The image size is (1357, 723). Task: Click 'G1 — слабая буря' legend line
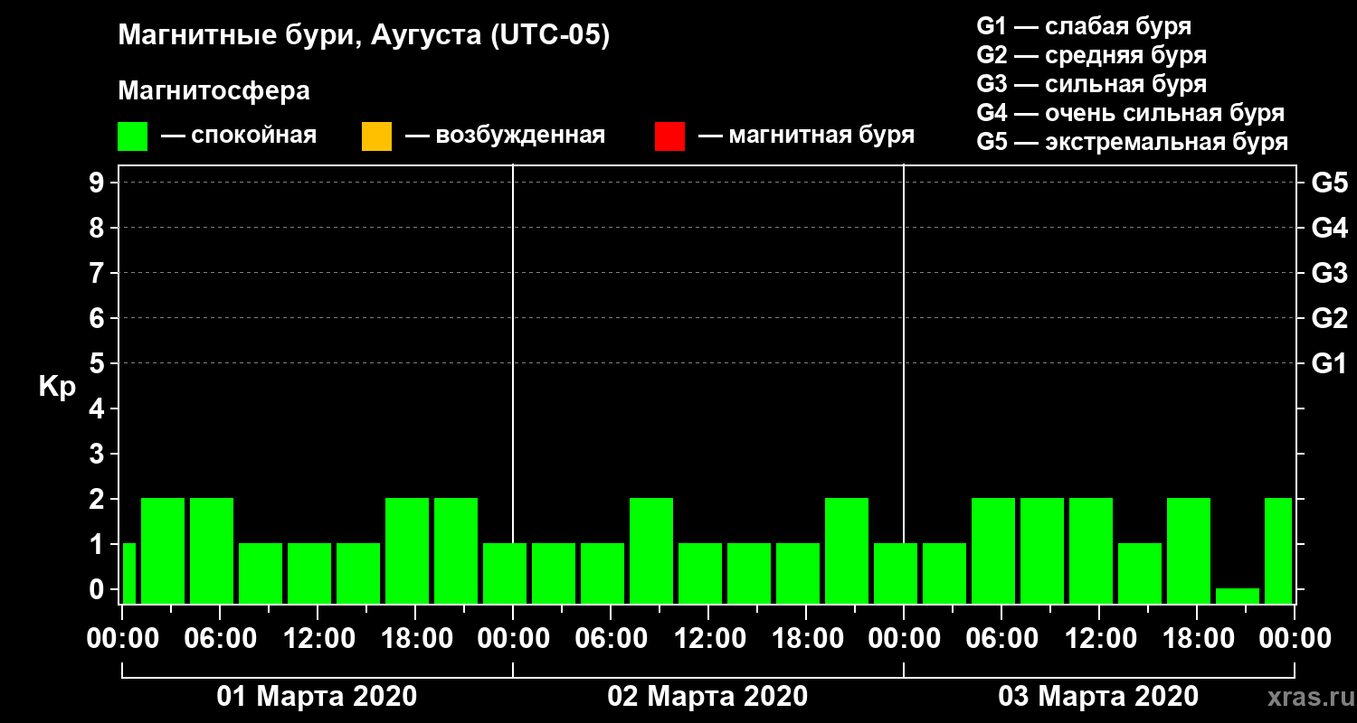1084,25
